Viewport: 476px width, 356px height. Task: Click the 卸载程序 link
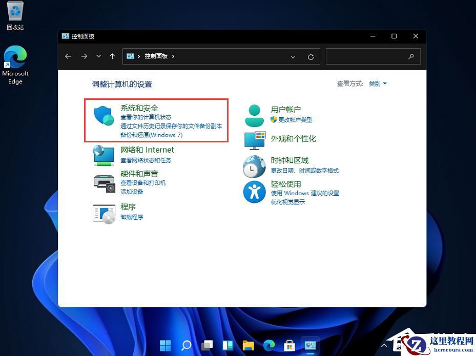tap(133, 218)
